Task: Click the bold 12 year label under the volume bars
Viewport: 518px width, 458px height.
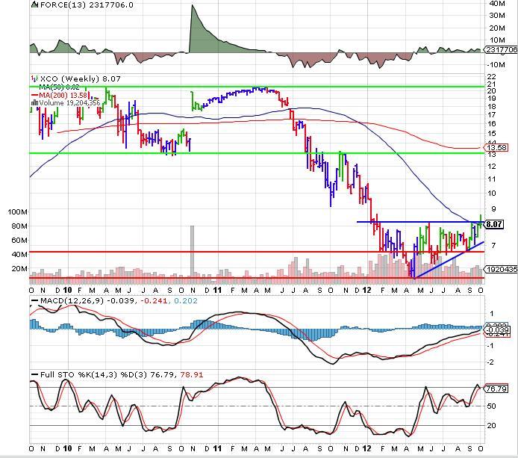Action: [x=366, y=291]
